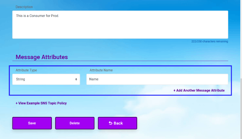Click the characters remaining counter text
242x139 pixels.
coord(210,41)
